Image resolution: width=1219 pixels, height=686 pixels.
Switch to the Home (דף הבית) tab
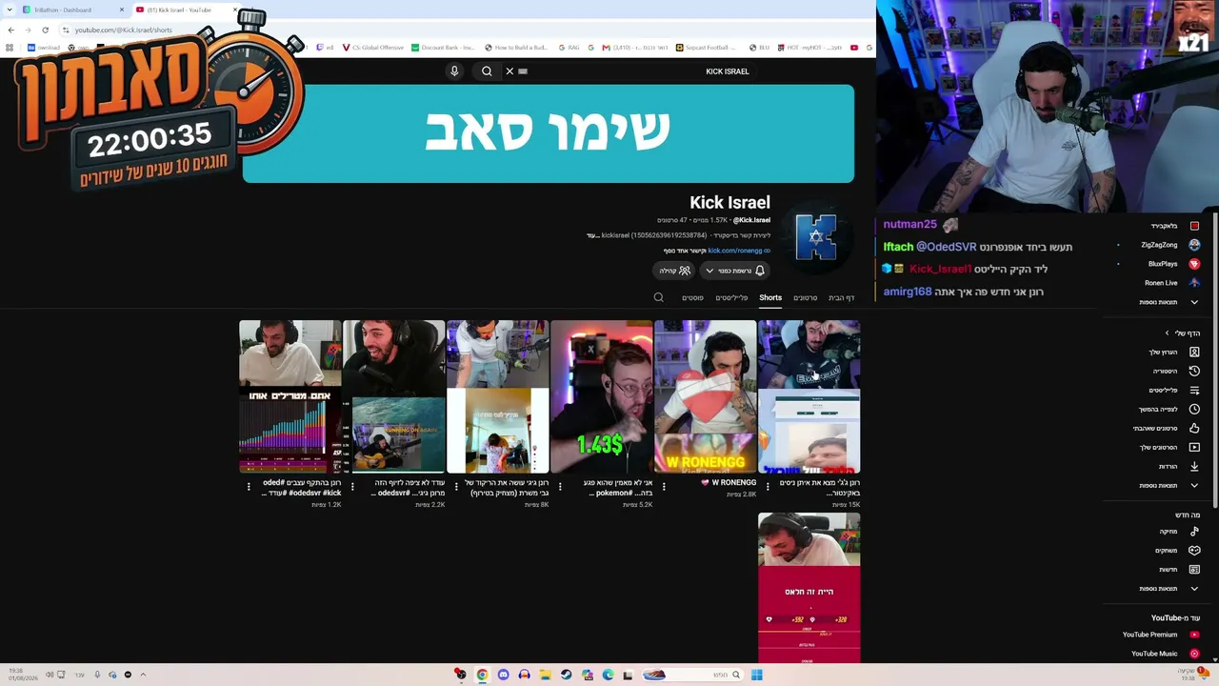[842, 297]
